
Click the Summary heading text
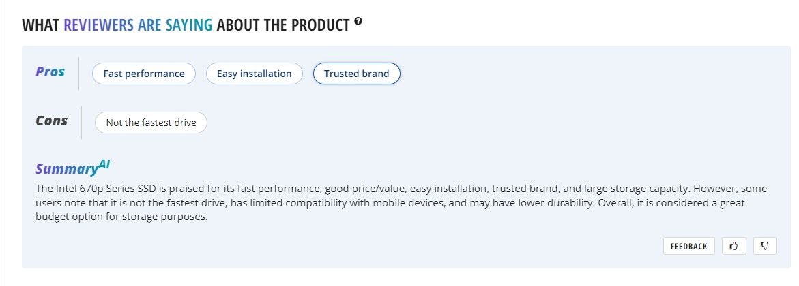pyautogui.click(x=66, y=170)
